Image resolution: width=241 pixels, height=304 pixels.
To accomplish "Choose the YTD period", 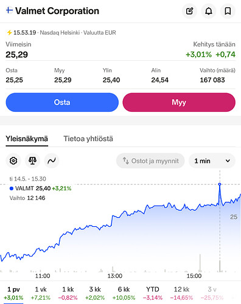I will [x=153, y=293].
